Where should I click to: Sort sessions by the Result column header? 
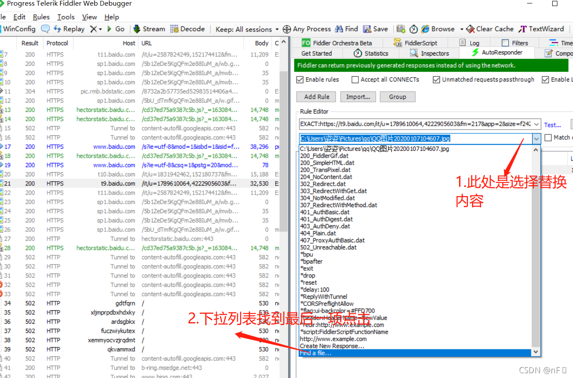[x=30, y=43]
